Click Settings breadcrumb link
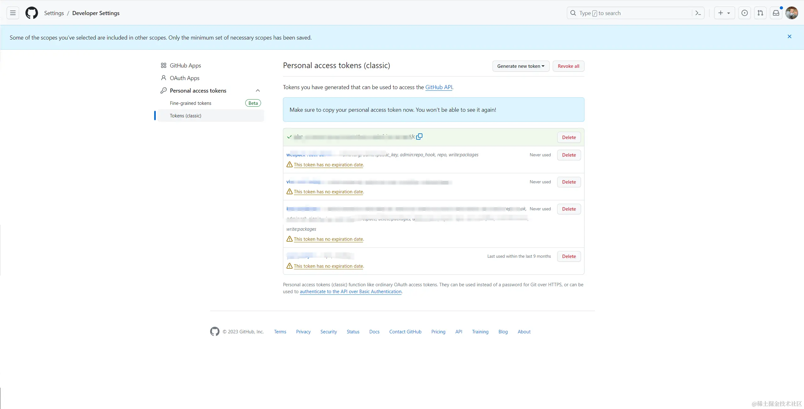Screen dimensions: 804x409 click(x=54, y=13)
